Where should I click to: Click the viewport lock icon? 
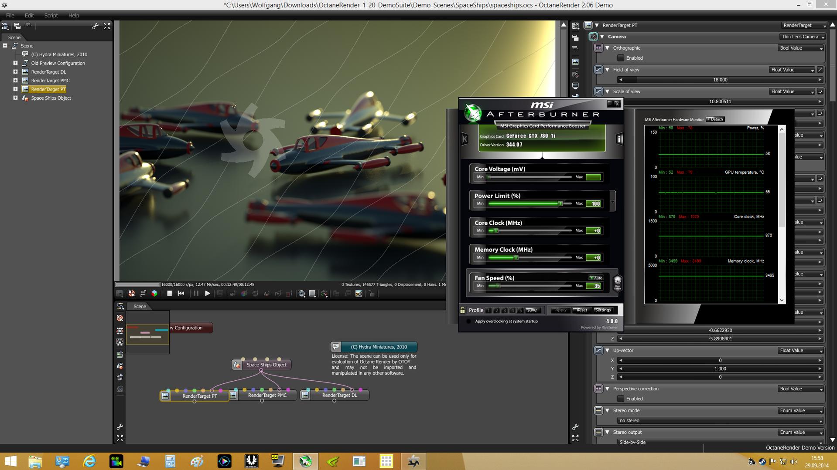click(x=372, y=294)
